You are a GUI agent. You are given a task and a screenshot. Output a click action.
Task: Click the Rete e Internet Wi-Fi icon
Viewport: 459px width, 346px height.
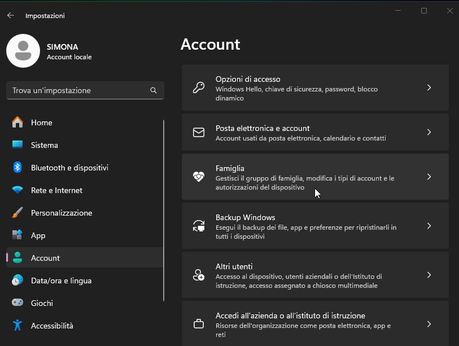[x=18, y=190]
